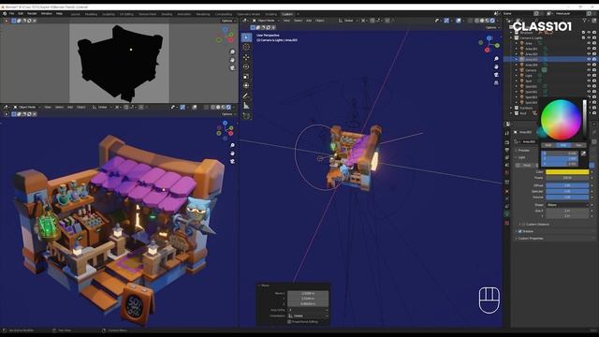The image size is (599, 337).
Task: Click pan hand icon in right viewport
Action: click(496, 66)
